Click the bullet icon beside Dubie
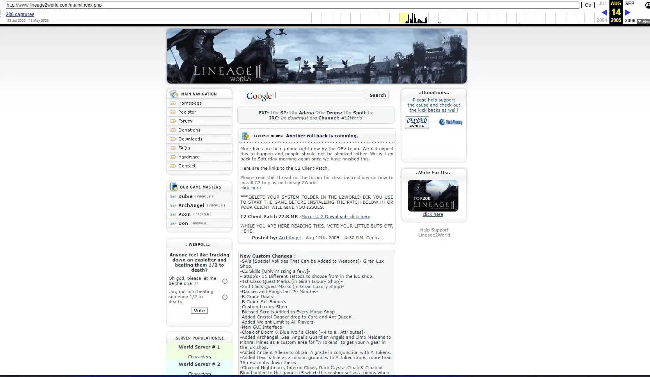Screen dimensions: 650x377 coord(173,197)
